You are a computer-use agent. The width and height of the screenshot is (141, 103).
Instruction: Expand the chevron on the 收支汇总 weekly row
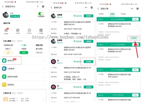click(x=43, y=100)
